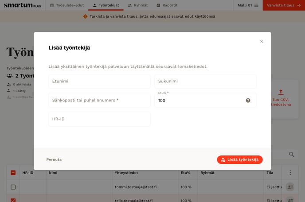Click the search magnifier icon
The height and width of the screenshot is (202, 305).
pyautogui.click(x=291, y=154)
